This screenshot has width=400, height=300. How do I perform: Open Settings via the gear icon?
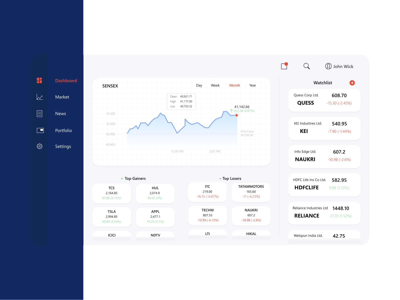click(39, 146)
